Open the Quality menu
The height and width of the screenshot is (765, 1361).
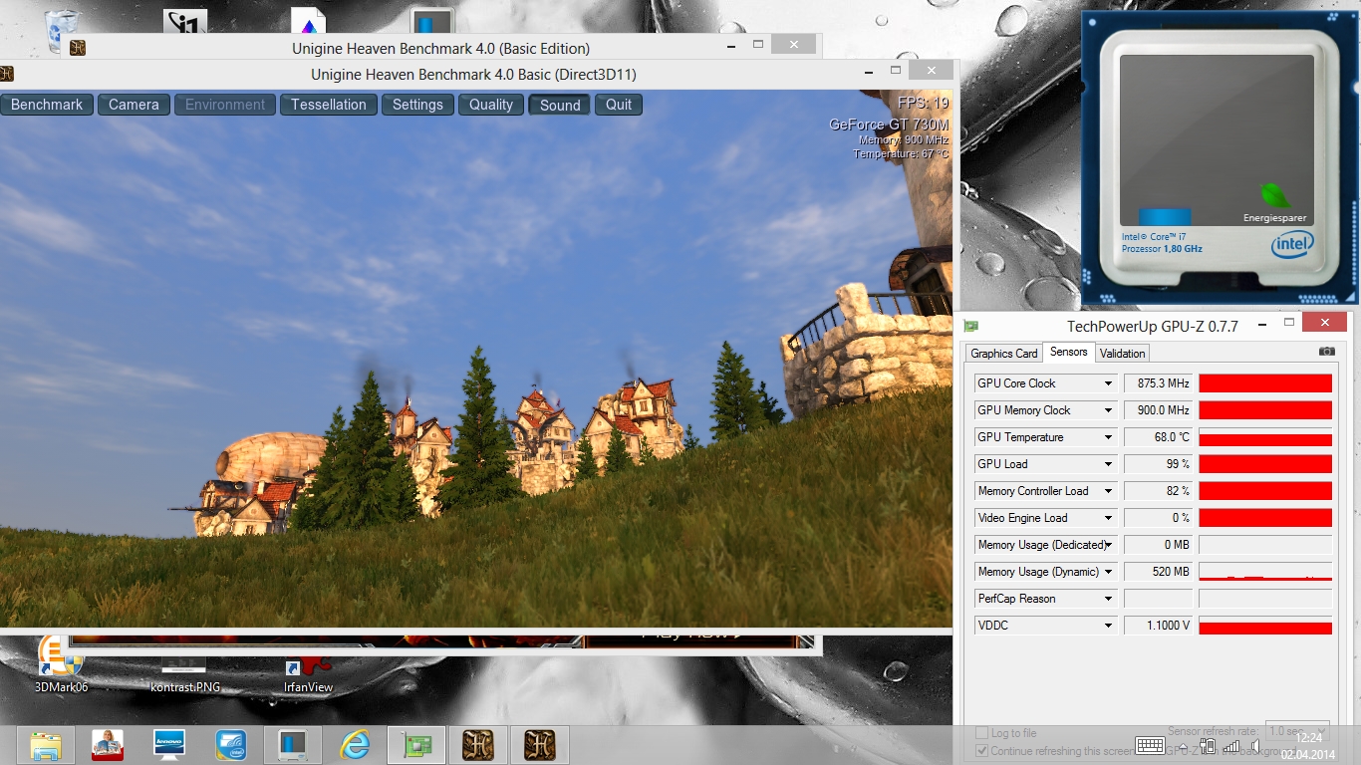491,105
